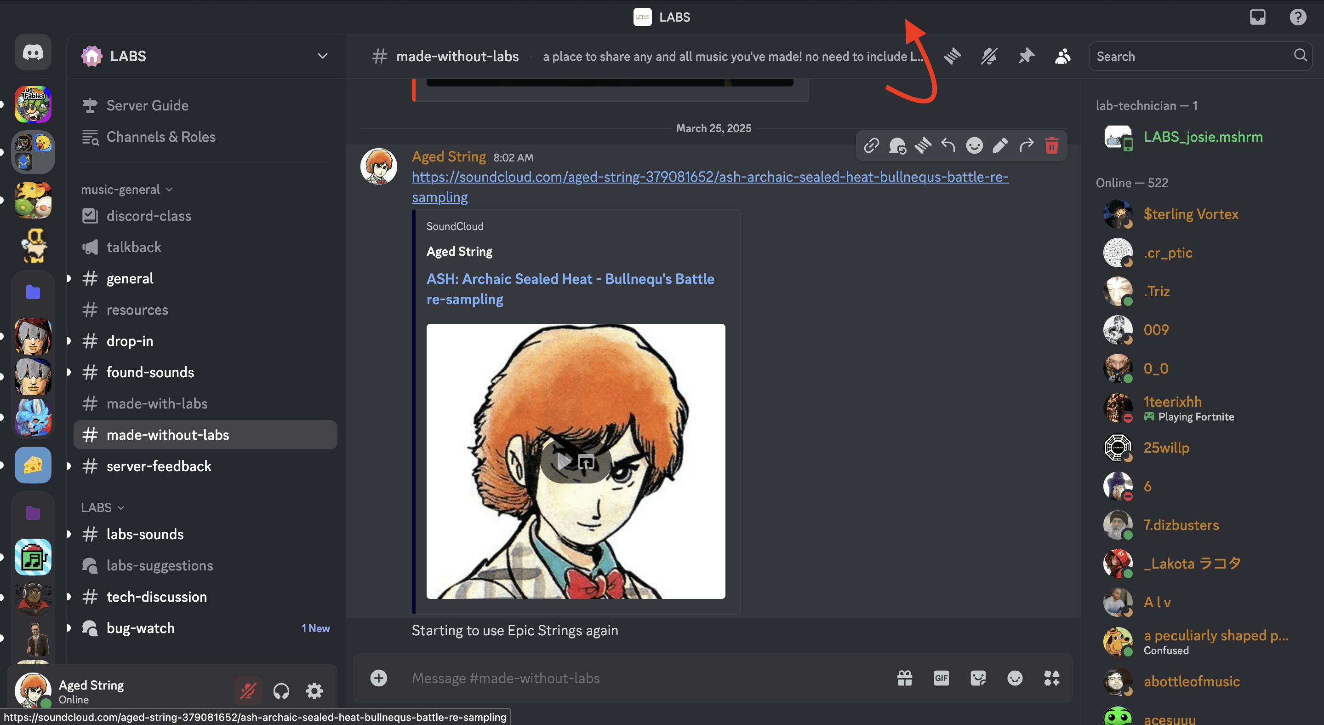The image size is (1324, 725).
Task: Open Channels & Roles
Action: [x=205, y=137]
